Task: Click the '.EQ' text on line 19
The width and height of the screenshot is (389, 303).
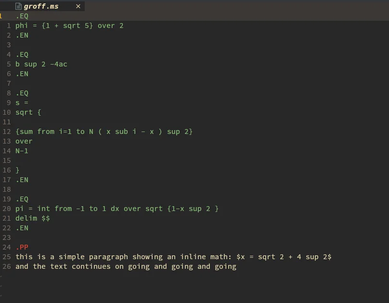Action: (x=22, y=199)
